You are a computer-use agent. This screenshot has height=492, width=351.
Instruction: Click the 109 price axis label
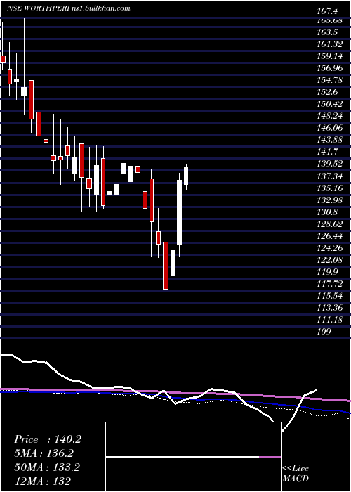[324, 332]
